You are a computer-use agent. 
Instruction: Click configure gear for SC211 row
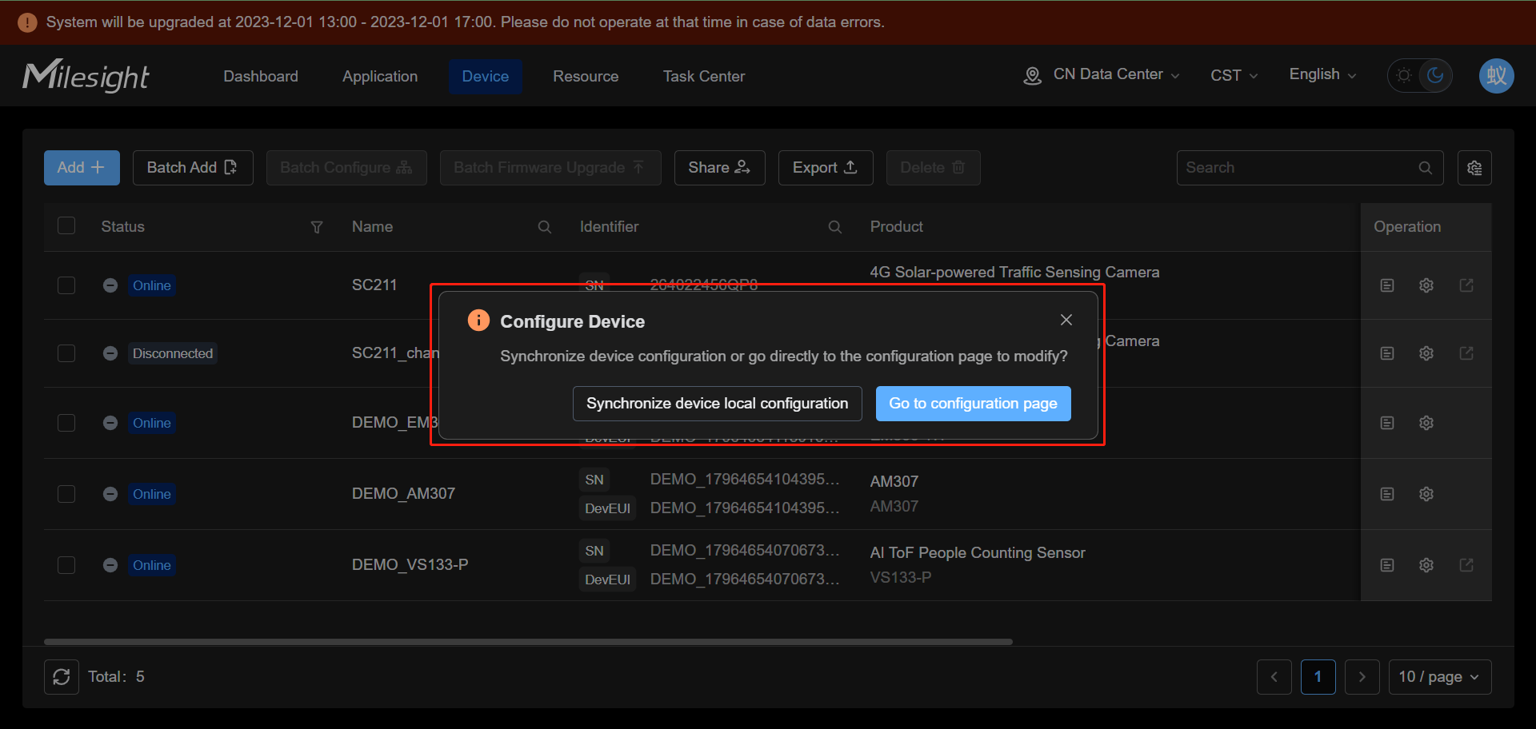[x=1426, y=285]
